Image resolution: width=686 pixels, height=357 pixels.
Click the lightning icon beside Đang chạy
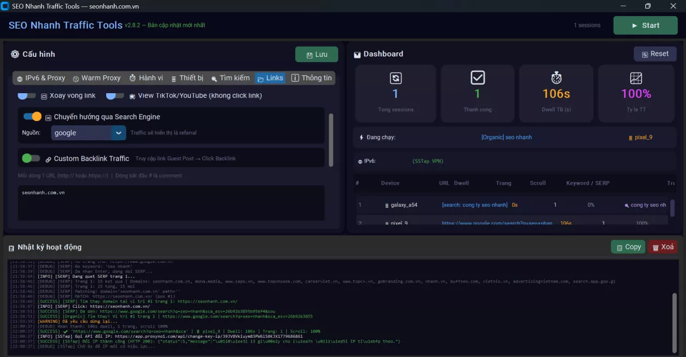click(x=361, y=138)
